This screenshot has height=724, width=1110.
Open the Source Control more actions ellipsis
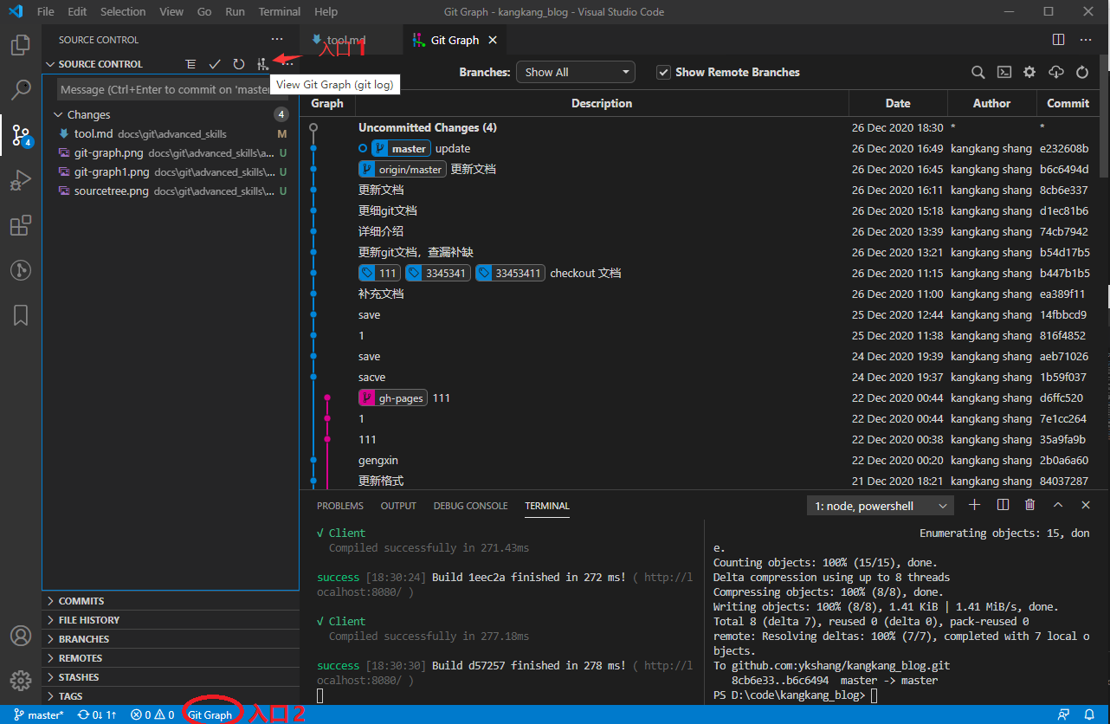click(287, 64)
